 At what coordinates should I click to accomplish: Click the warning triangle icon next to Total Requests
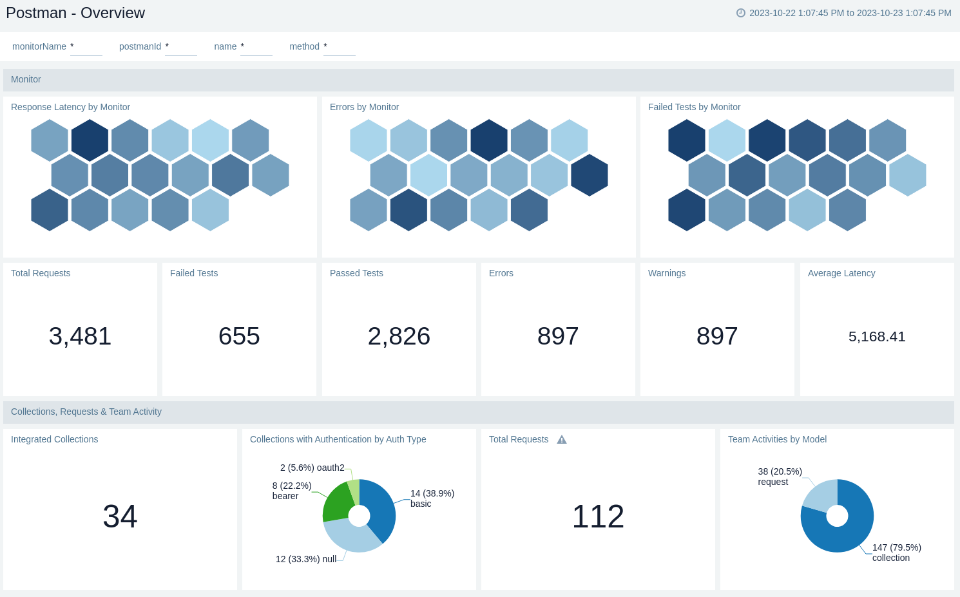[562, 440]
